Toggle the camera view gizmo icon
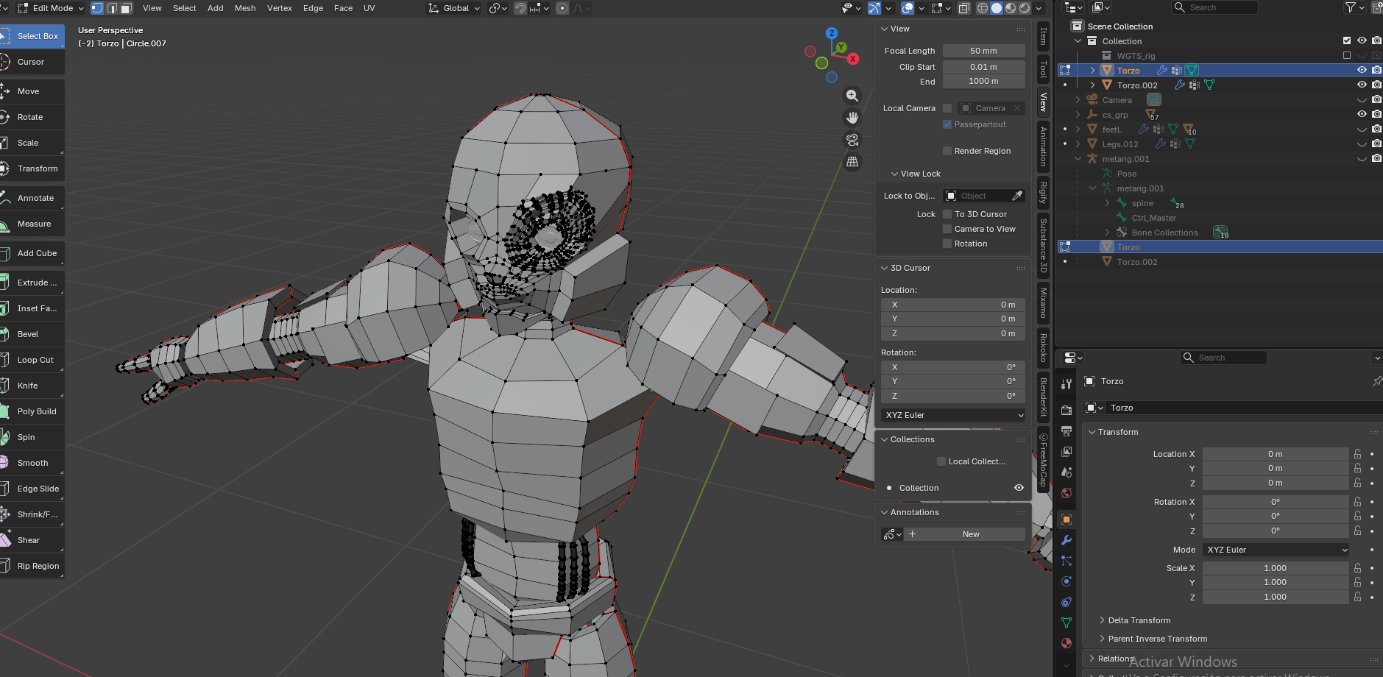Image resolution: width=1383 pixels, height=677 pixels. click(852, 140)
